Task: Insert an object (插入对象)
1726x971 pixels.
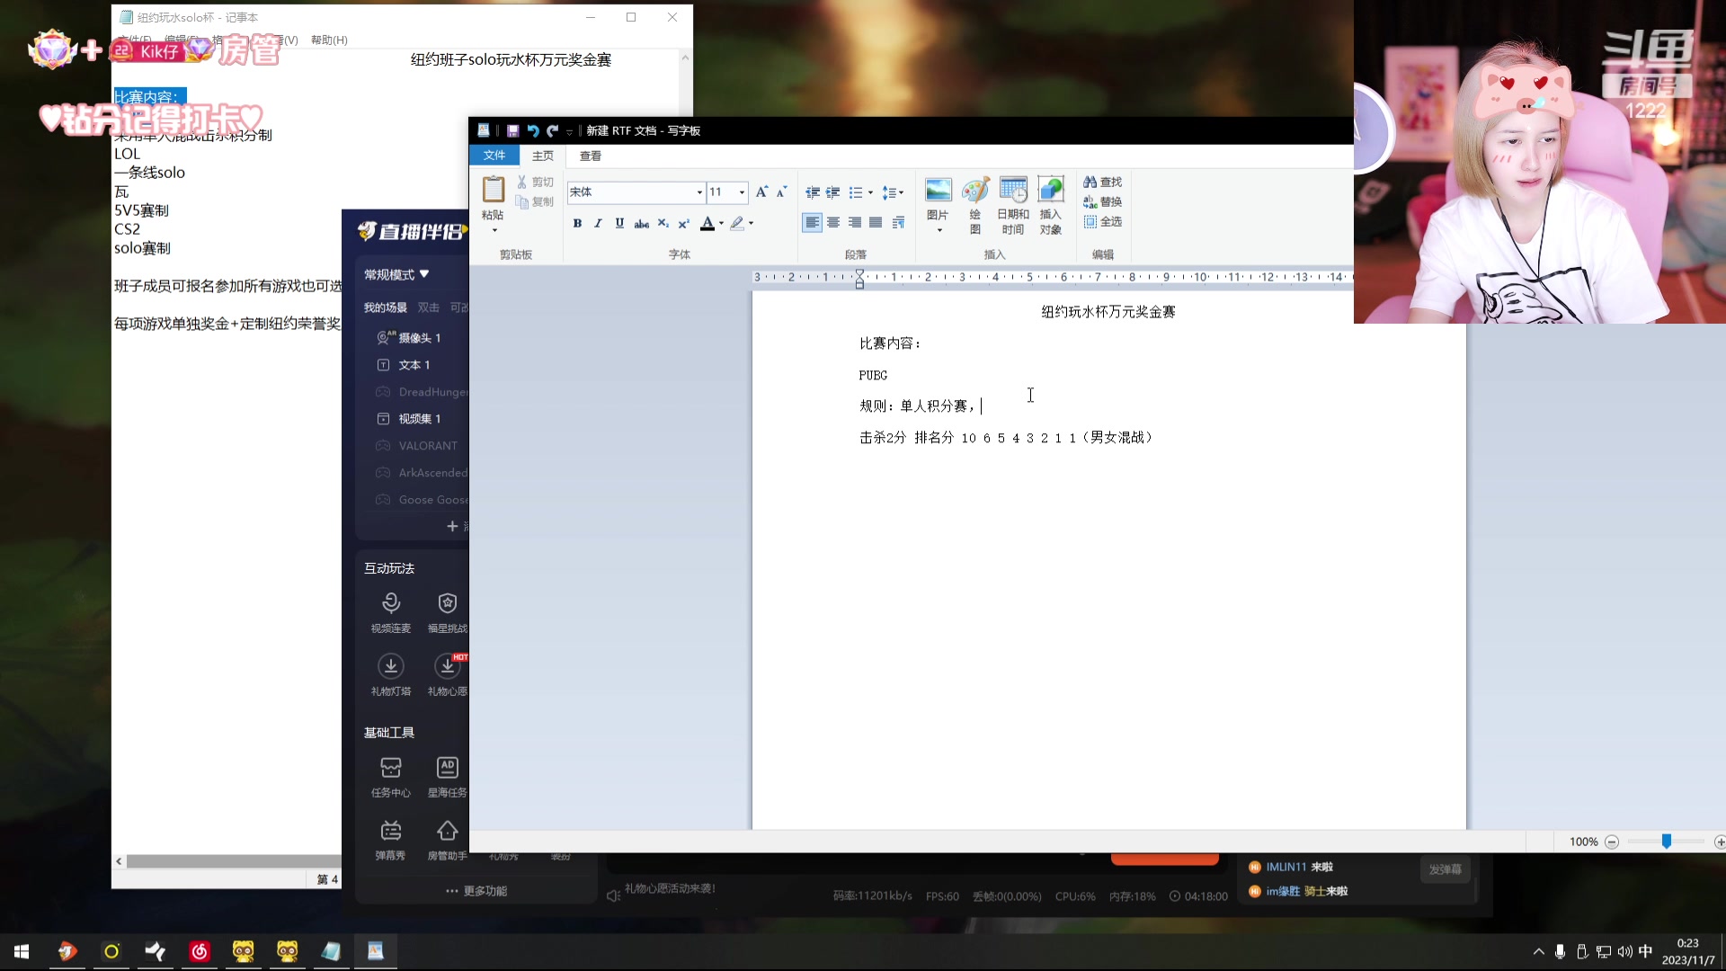Action: pyautogui.click(x=1051, y=204)
